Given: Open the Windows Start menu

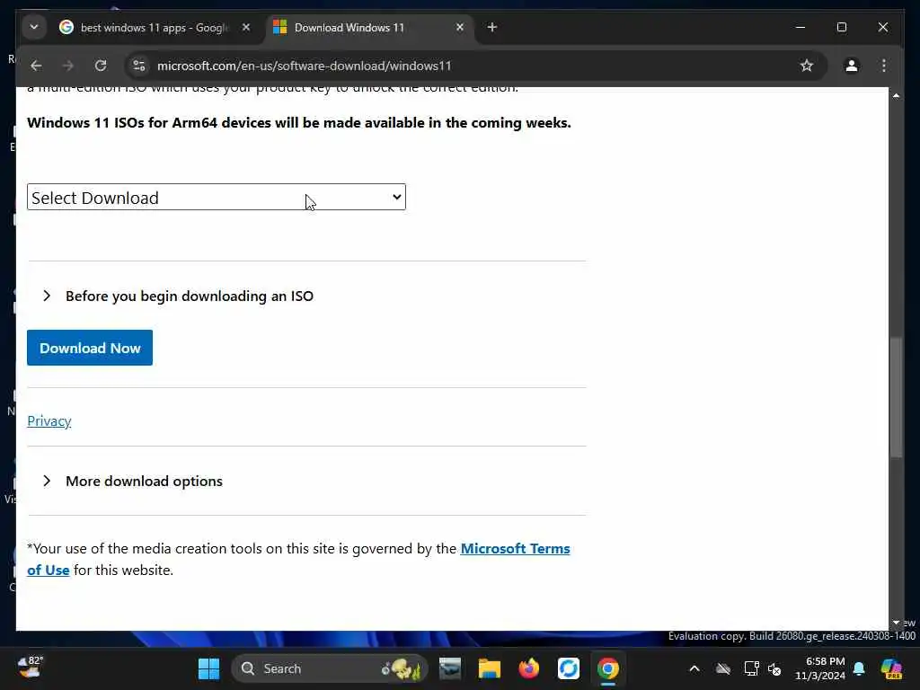Looking at the screenshot, I should [208, 668].
